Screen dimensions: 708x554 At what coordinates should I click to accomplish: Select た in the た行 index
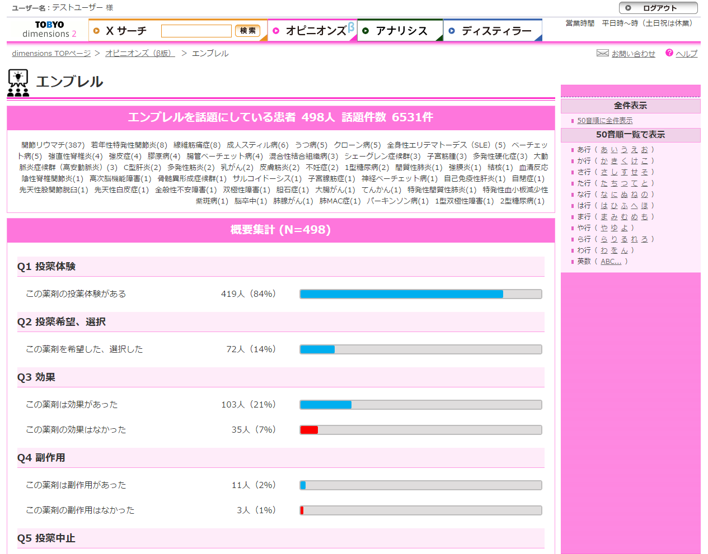(604, 183)
